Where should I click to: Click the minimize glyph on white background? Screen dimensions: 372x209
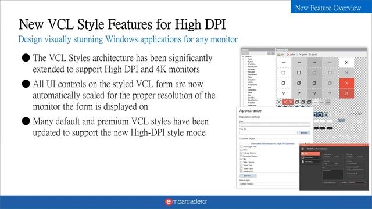coord(284,63)
